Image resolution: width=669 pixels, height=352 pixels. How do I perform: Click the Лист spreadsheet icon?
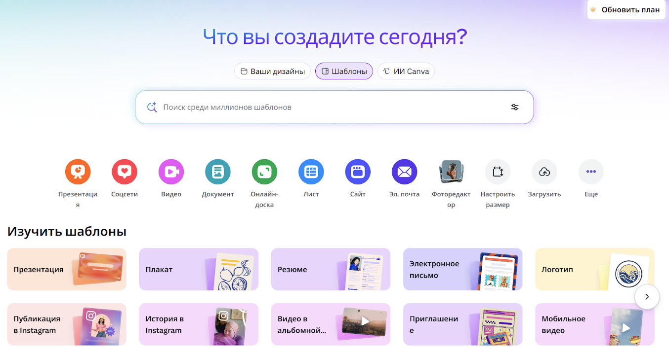tap(311, 172)
